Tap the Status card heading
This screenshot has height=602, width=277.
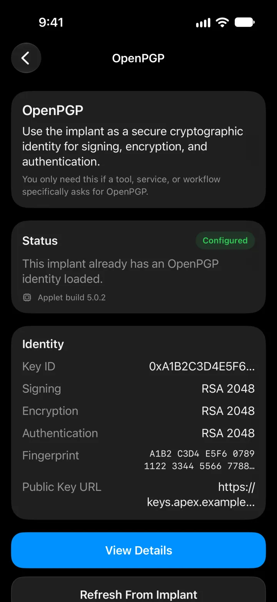click(40, 241)
